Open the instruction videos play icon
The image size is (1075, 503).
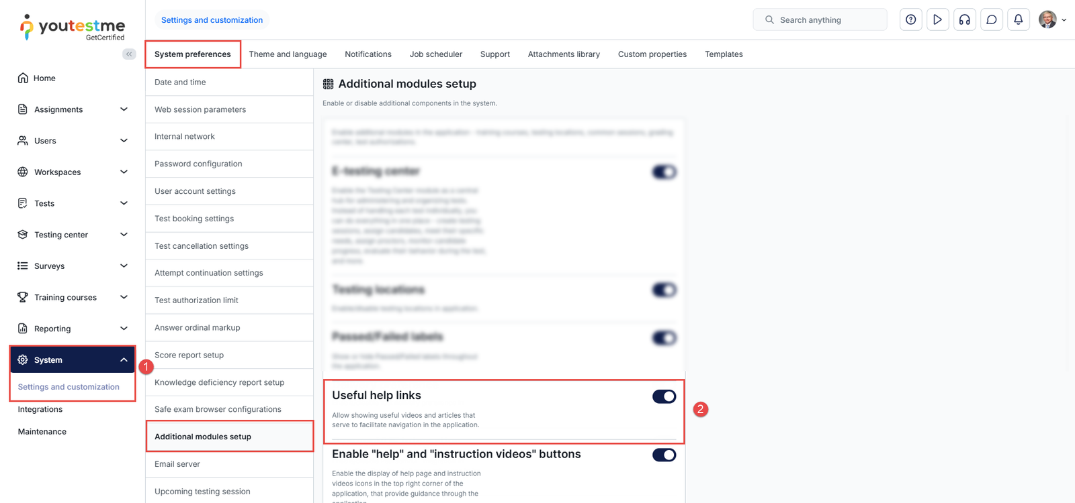937,20
